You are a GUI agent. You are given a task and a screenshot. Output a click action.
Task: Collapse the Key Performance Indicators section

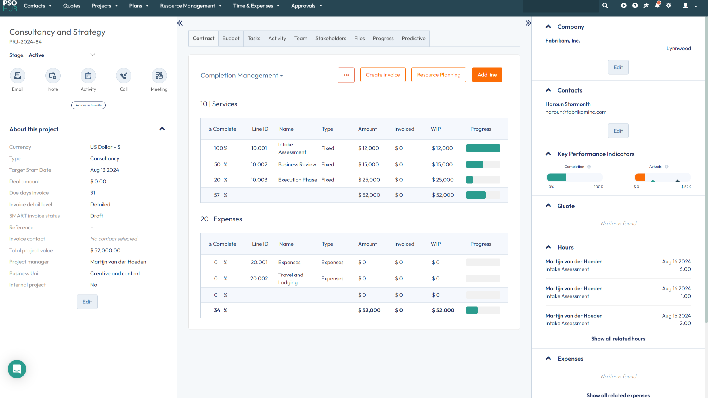click(x=548, y=154)
